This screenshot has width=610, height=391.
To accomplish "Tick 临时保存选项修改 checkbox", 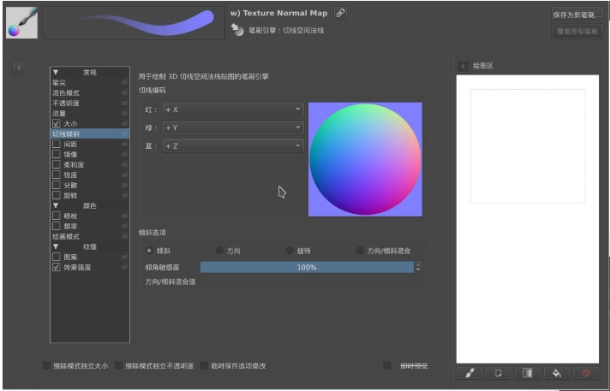I will pos(204,365).
